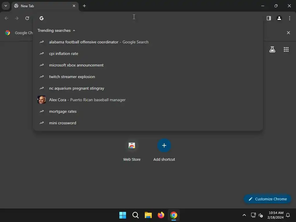Show hidden system tray icons
This screenshot has height=222, width=296.
244,215
